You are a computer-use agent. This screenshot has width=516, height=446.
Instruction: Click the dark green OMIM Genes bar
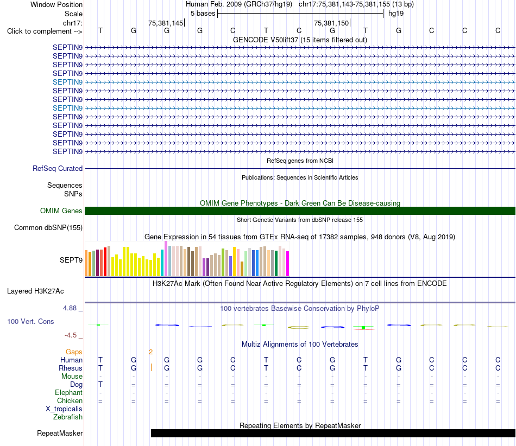tap(300, 211)
